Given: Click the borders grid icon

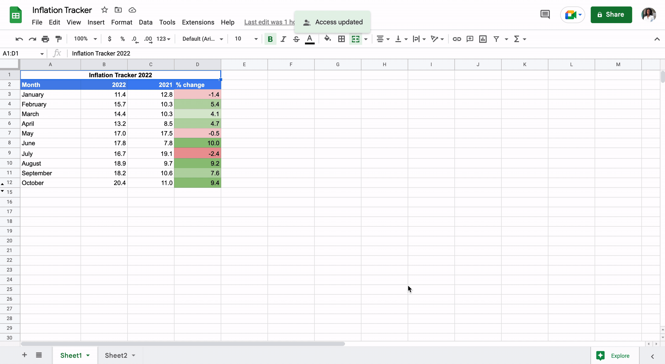Looking at the screenshot, I should (341, 39).
